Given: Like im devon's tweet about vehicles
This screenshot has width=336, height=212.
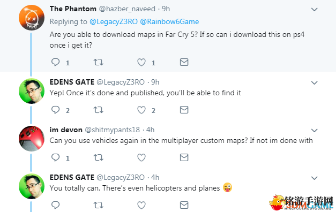Looking at the screenshot, I should [141, 157].
